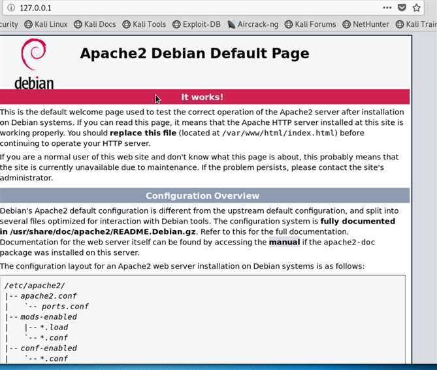
Task: Save page to Pocket icon
Action: click(x=402, y=8)
